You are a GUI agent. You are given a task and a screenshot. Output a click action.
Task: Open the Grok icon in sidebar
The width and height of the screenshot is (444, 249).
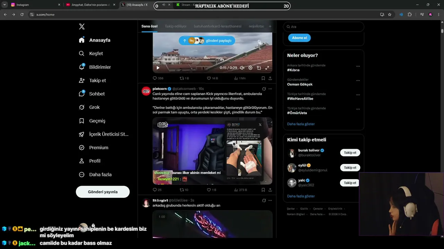click(x=82, y=107)
